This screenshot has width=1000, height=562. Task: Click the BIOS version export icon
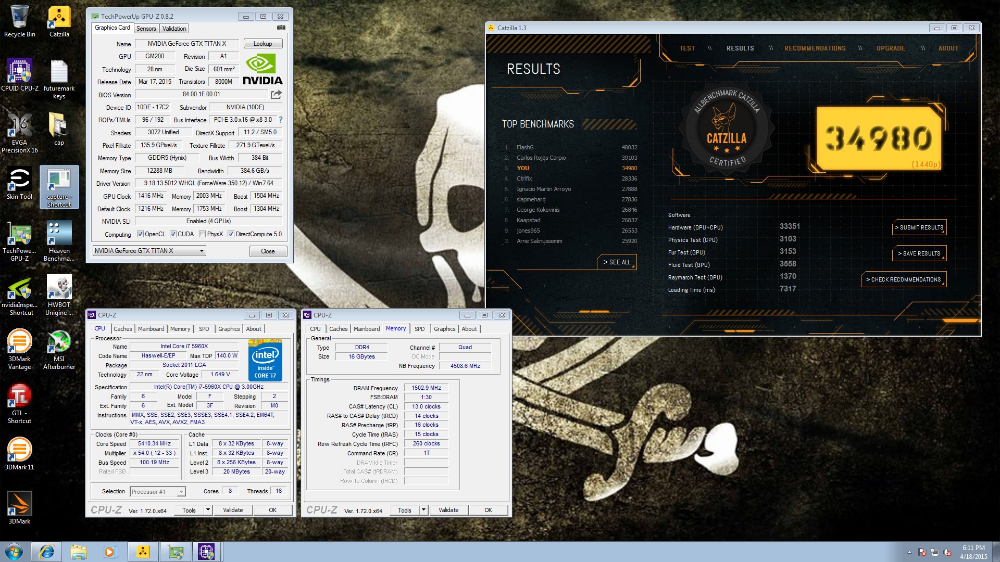[276, 94]
